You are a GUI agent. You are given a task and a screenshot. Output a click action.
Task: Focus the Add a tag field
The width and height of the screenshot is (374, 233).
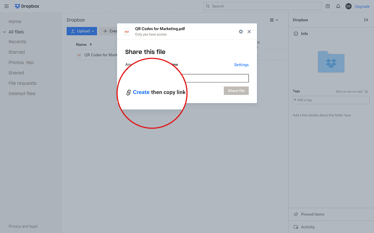click(331, 100)
